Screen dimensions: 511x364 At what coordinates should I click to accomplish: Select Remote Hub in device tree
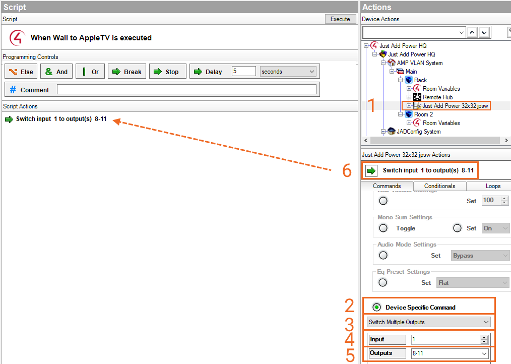(x=437, y=97)
